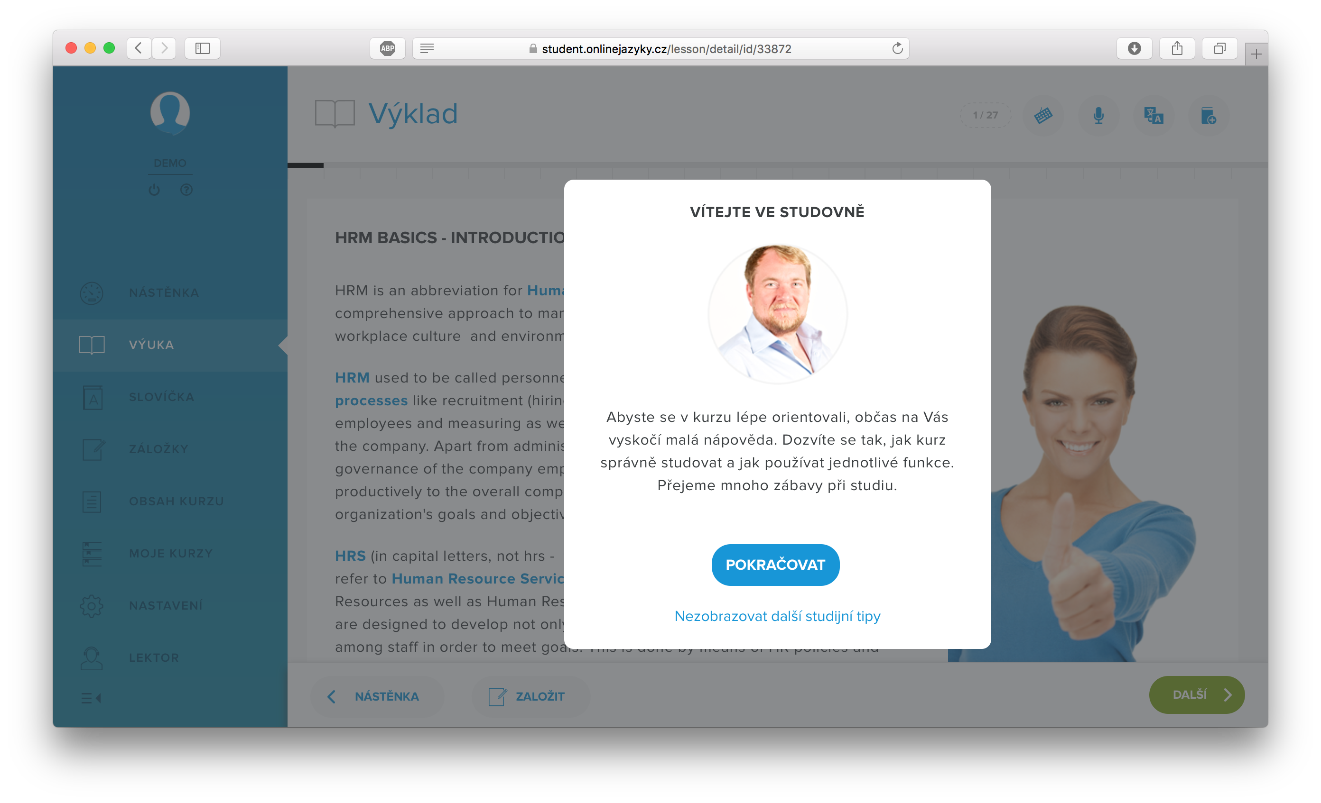Screen dimensions: 1321x803
Task: Click Nezobrazovat další studijní tipy link
Action: click(777, 616)
